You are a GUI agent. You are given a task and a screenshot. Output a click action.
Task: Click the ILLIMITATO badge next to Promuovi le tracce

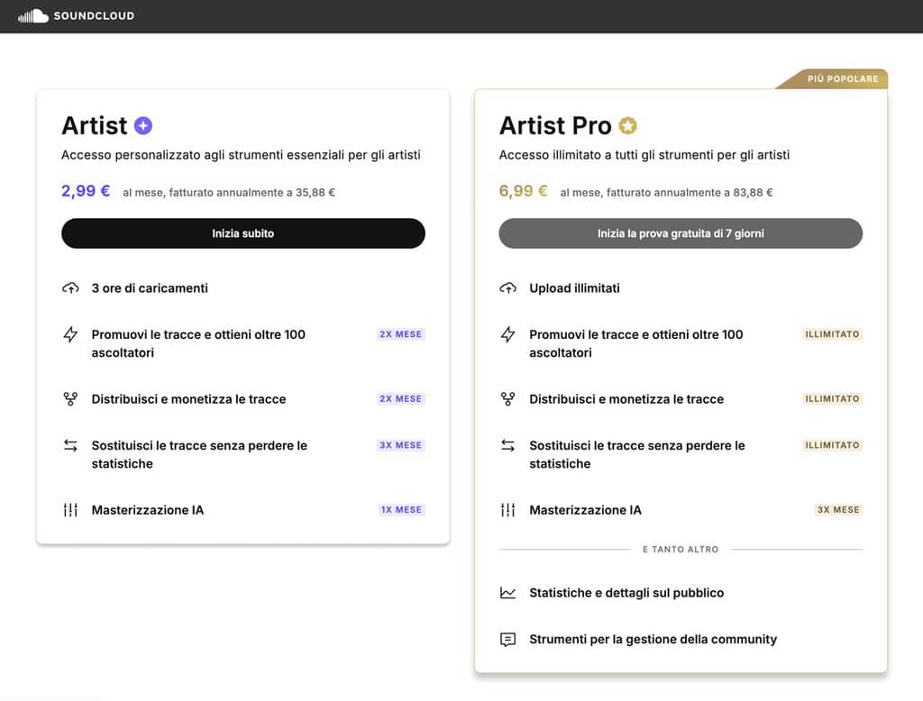[x=832, y=334]
